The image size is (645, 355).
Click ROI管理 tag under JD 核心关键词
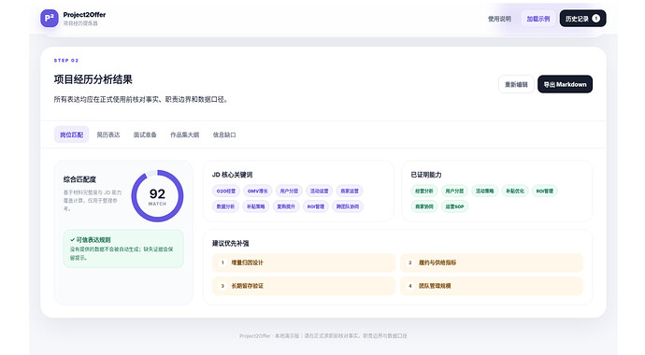pyautogui.click(x=316, y=206)
